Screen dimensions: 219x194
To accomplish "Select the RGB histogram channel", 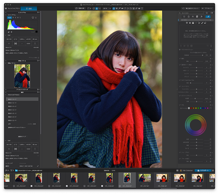I will [x=9, y=18].
